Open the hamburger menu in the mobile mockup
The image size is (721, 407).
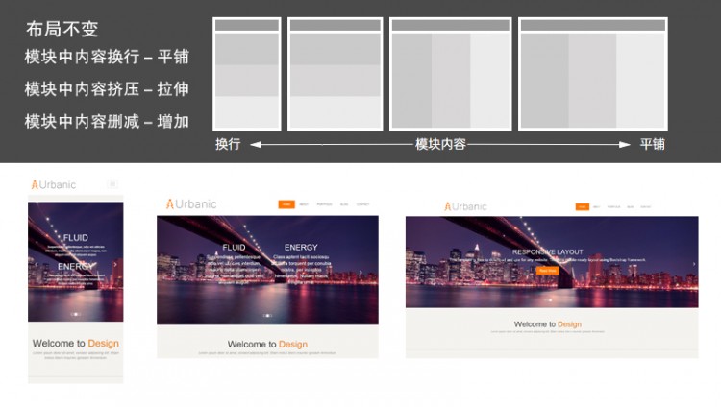[112, 183]
